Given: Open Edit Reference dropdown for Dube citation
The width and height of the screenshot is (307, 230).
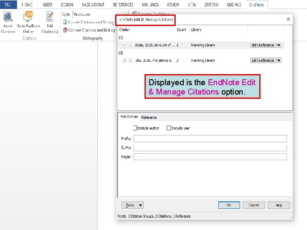Looking at the screenshot, I should [x=279, y=45].
